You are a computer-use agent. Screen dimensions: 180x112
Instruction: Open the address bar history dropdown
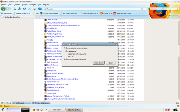(x=145, y=9)
